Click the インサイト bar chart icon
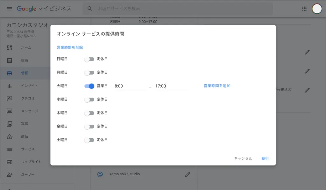The width and height of the screenshot is (326, 190). coord(9,86)
